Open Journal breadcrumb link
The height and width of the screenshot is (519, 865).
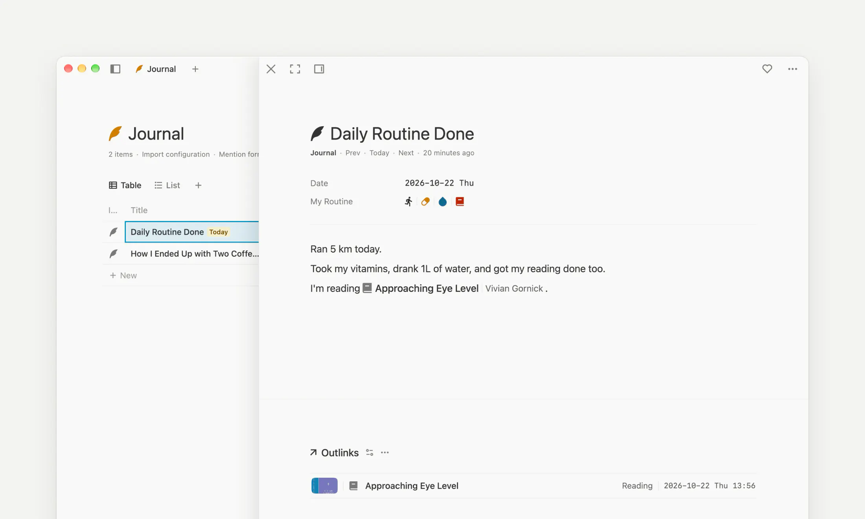click(x=323, y=153)
